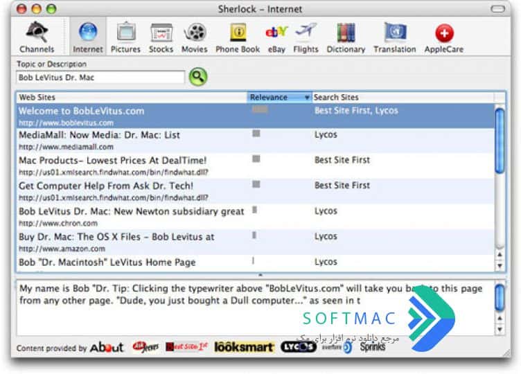The height and width of the screenshot is (374, 521).
Task: Open the Phone Book channel
Action: [238, 37]
